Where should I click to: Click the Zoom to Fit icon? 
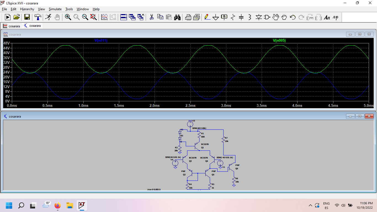tap(94, 17)
